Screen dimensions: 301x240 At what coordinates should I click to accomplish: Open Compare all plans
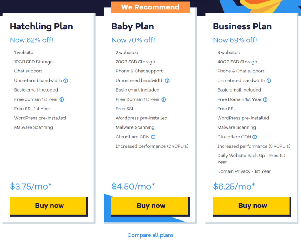150,235
